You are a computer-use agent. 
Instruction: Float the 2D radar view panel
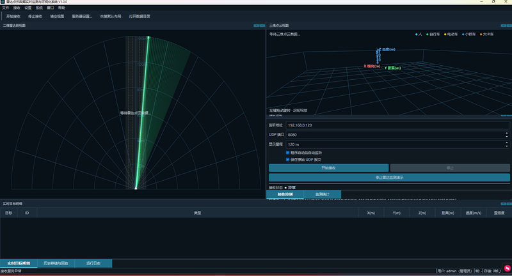pyautogui.click(x=257, y=26)
